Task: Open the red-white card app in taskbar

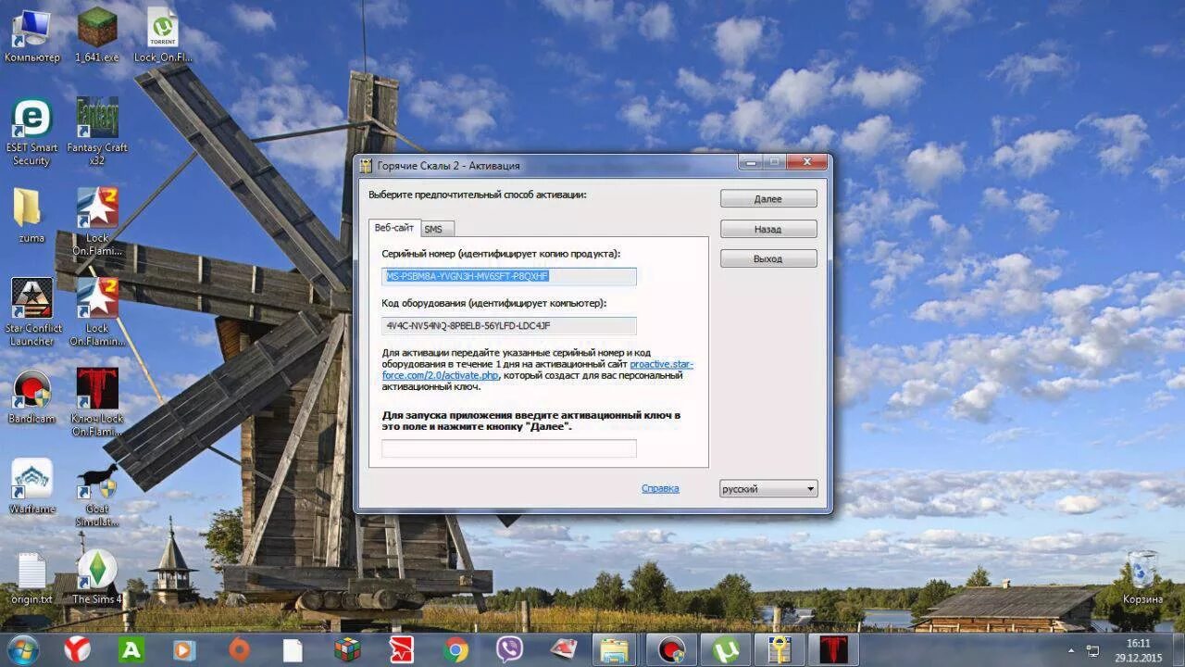Action: pyautogui.click(x=564, y=649)
